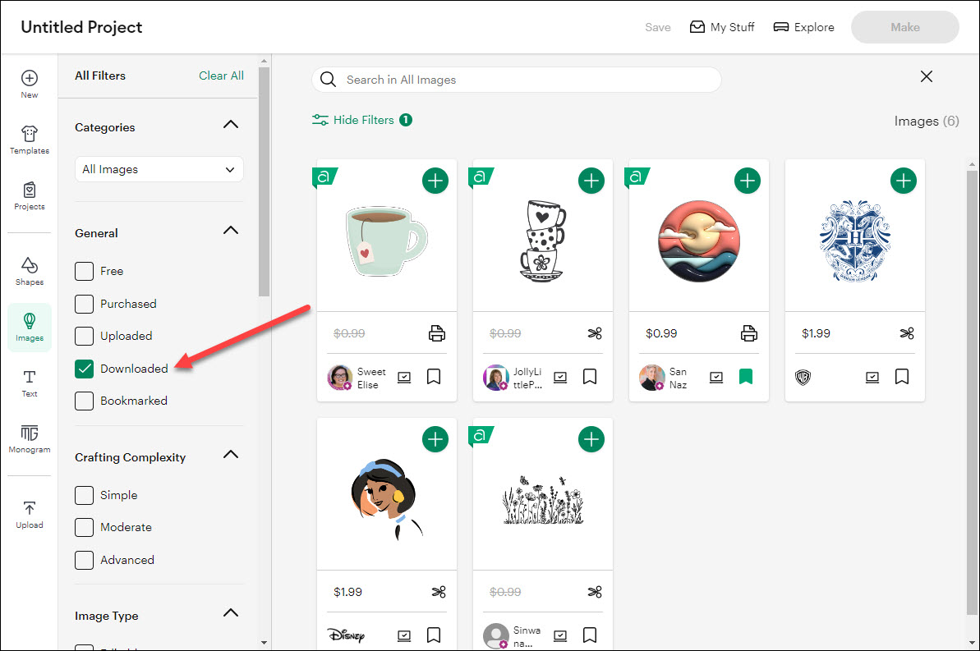Collapse the Crafting Complexity section
Viewport: 980px width, 651px height.
click(x=231, y=455)
